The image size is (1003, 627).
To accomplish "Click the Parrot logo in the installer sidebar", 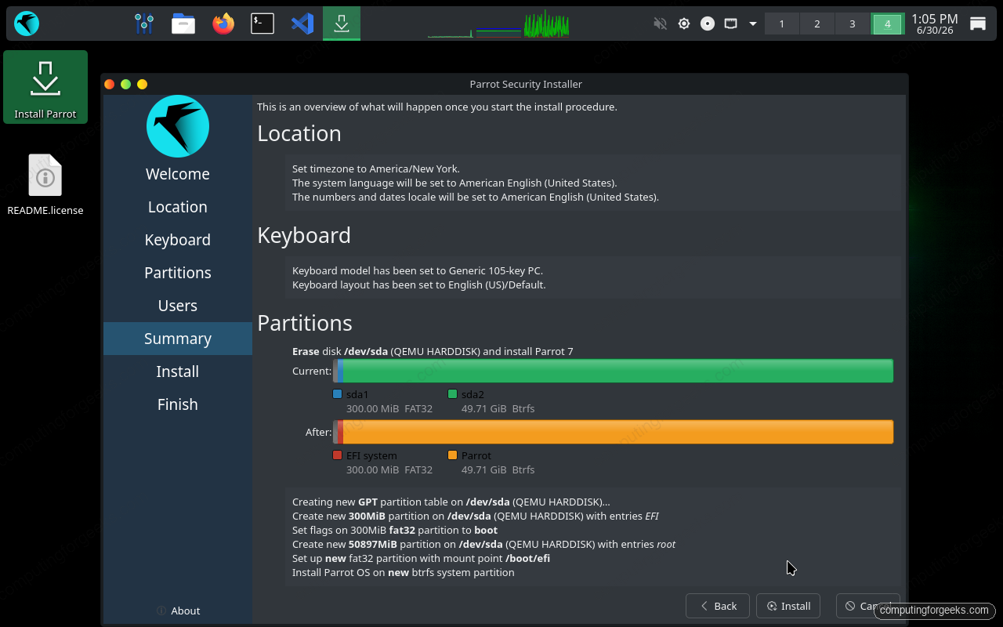I will click(x=178, y=126).
